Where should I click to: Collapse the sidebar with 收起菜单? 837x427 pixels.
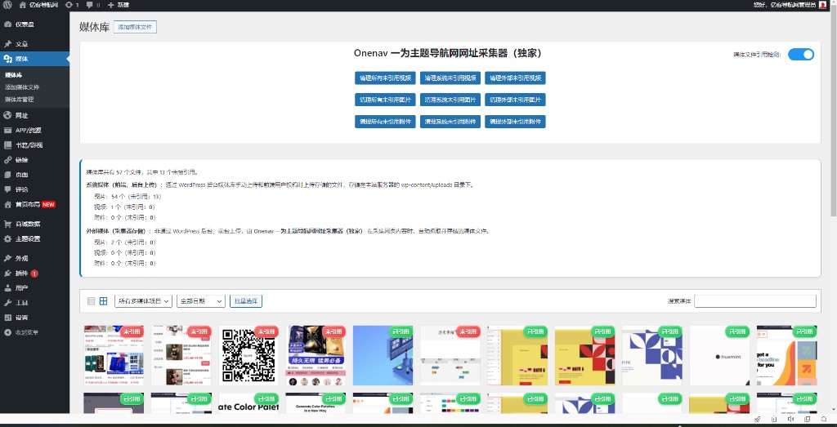(26, 332)
